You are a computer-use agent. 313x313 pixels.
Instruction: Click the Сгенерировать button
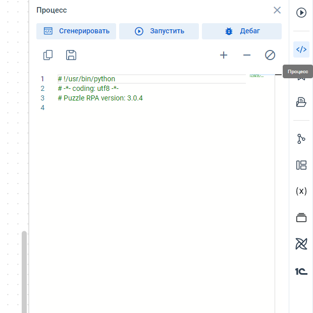(76, 31)
